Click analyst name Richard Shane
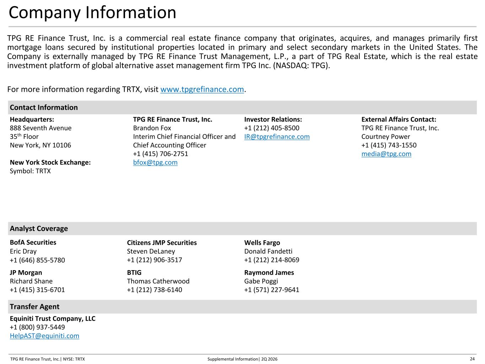This screenshot has height=364, width=485. [x=31, y=281]
